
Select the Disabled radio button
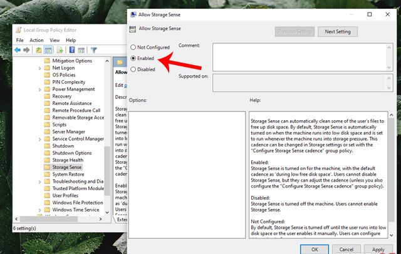tap(133, 69)
